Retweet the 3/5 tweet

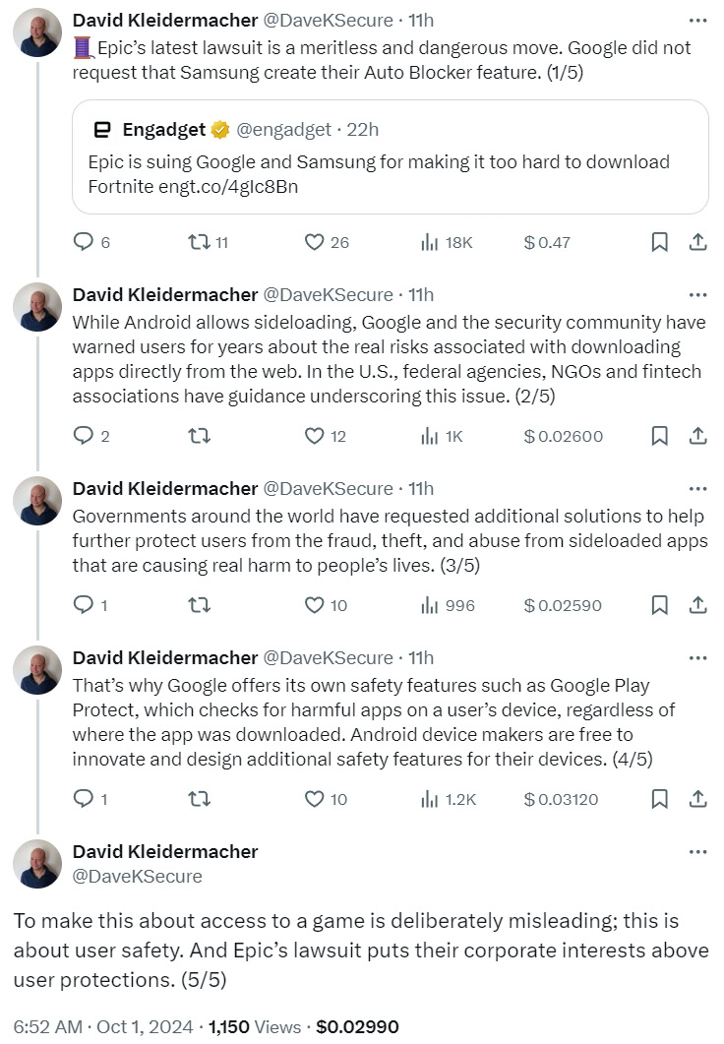click(x=198, y=605)
